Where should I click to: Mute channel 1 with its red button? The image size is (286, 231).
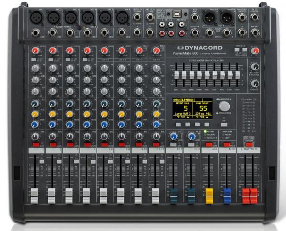pos(36,145)
